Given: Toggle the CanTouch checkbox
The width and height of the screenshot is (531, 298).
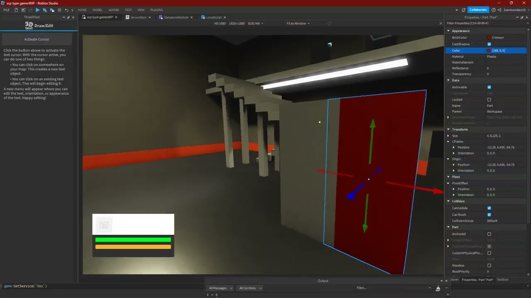Looking at the screenshot, I should pyautogui.click(x=489, y=215).
